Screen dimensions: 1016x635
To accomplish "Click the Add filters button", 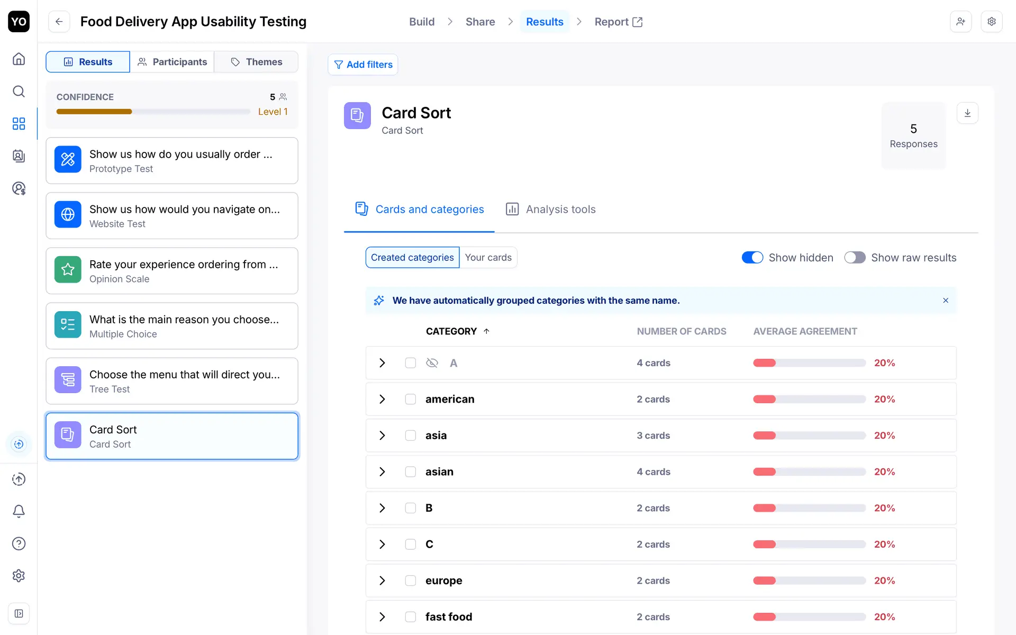I will pos(363,65).
